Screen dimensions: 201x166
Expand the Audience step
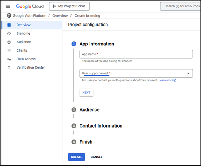tap(89, 110)
